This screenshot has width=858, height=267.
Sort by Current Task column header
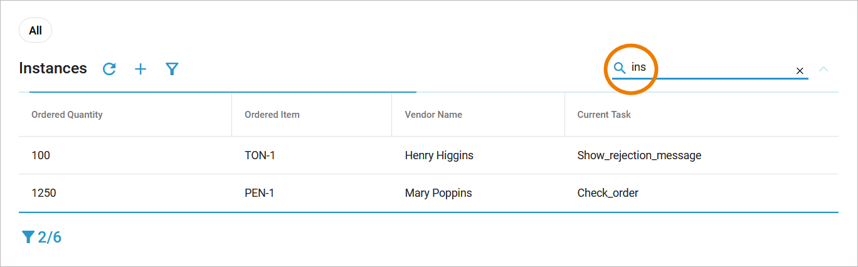click(x=604, y=115)
